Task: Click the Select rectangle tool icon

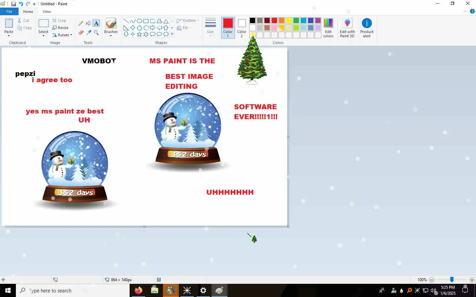Action: (x=43, y=23)
